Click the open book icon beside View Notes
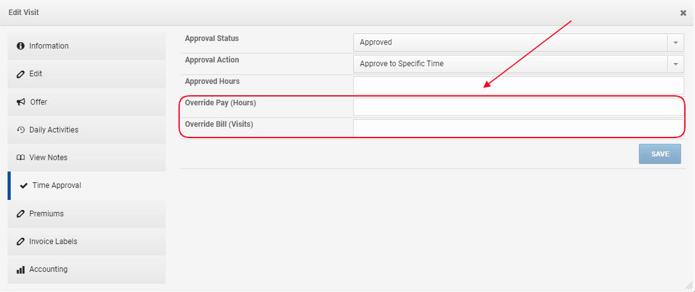 point(20,158)
